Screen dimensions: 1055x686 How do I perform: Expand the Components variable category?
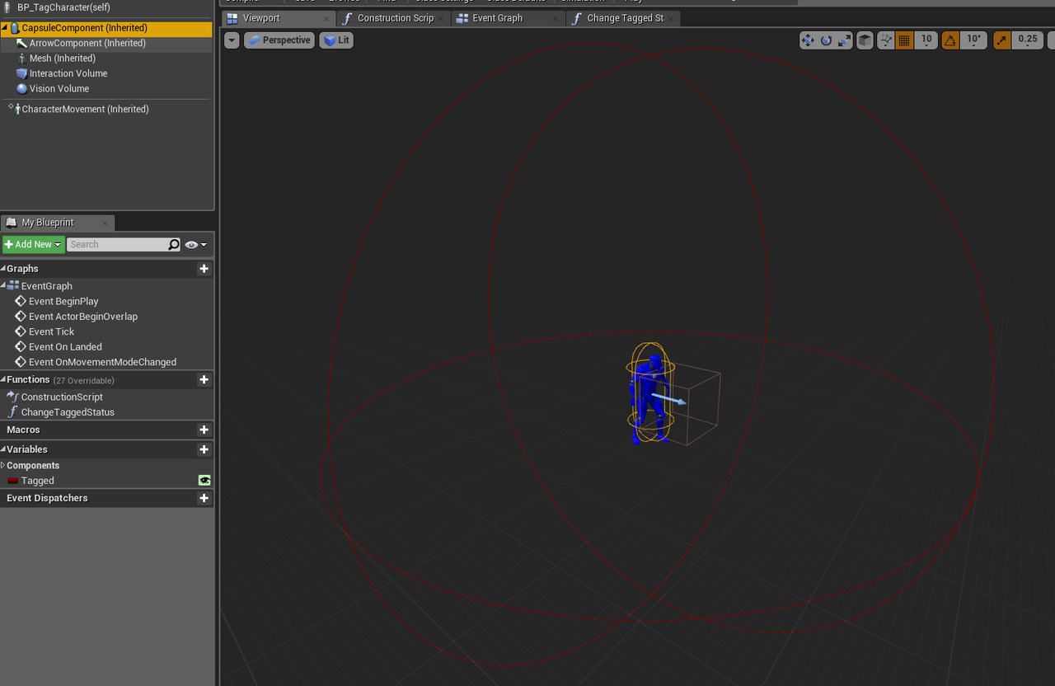(x=3, y=466)
